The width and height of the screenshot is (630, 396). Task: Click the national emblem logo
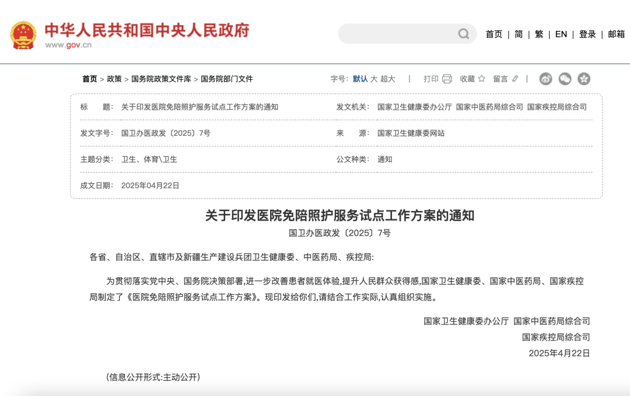coord(23,34)
